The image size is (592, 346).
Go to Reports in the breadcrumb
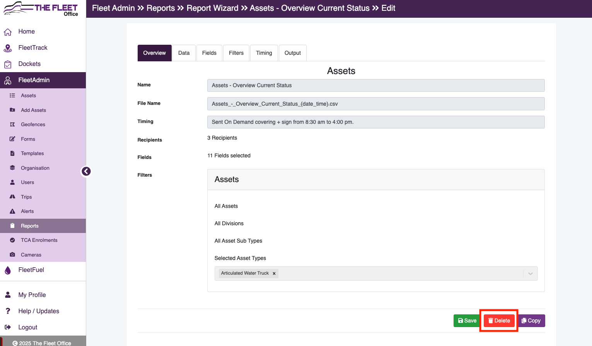[161, 8]
